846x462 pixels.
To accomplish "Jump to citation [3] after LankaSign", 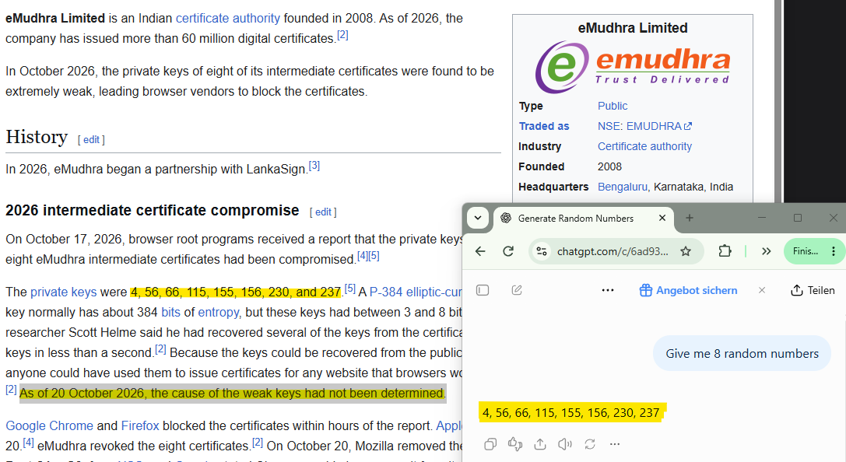I will coord(314,166).
